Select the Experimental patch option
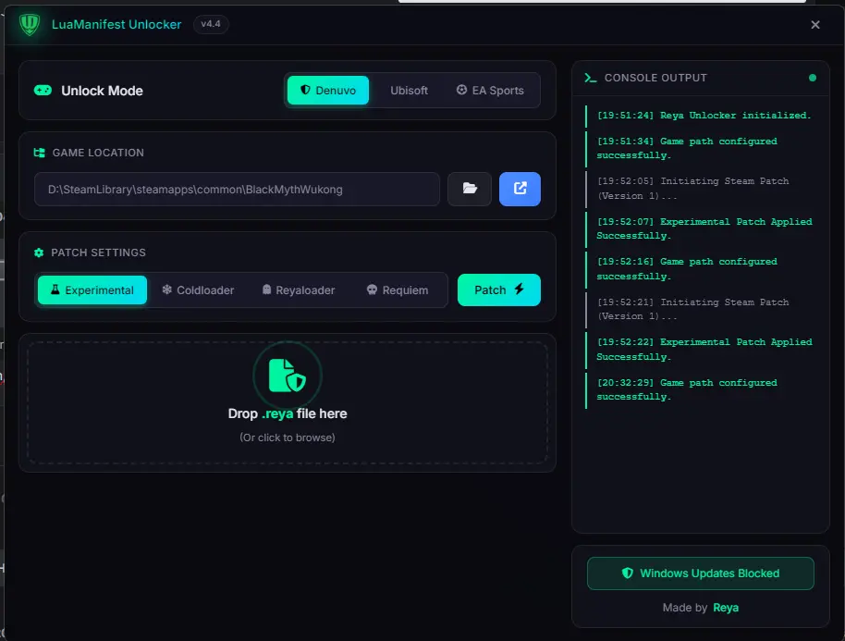 tap(92, 290)
